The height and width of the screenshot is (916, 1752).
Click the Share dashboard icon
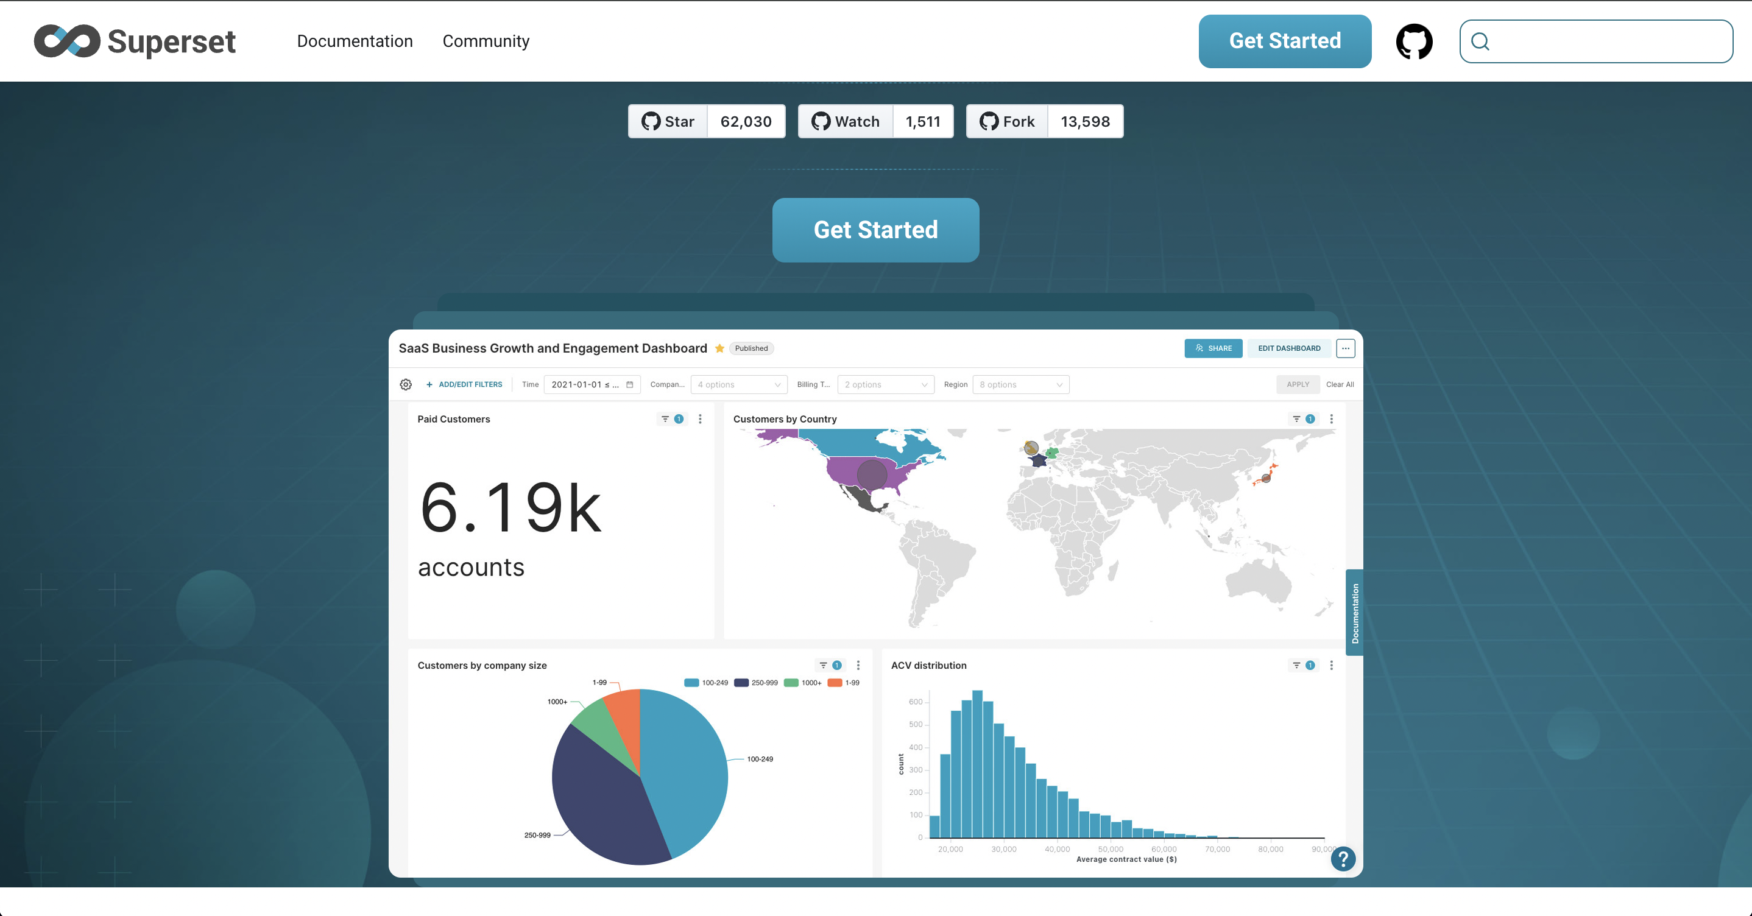click(1213, 347)
